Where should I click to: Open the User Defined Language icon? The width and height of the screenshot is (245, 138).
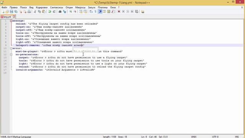tap(104, 11)
